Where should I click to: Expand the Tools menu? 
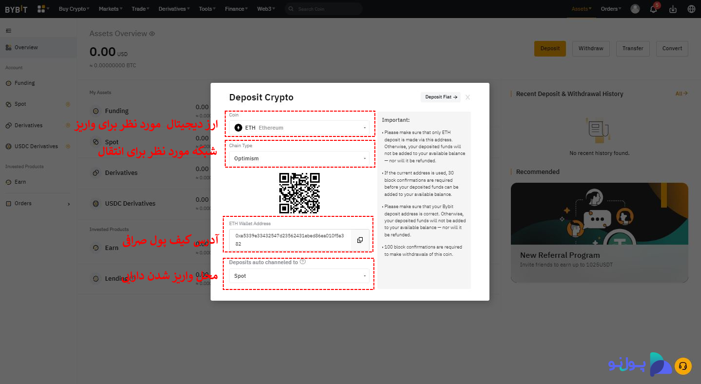208,9
